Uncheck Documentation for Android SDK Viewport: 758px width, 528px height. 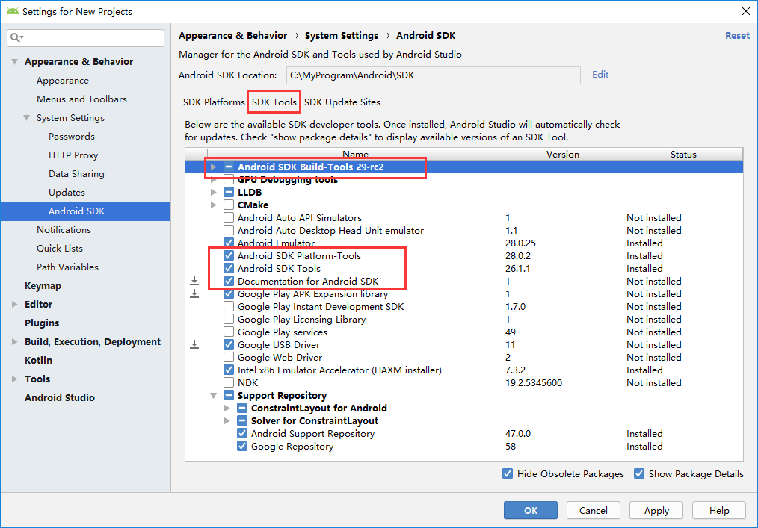point(229,281)
